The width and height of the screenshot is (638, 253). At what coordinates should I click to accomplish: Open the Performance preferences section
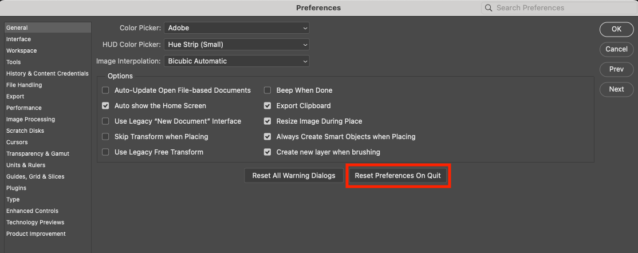click(x=24, y=108)
